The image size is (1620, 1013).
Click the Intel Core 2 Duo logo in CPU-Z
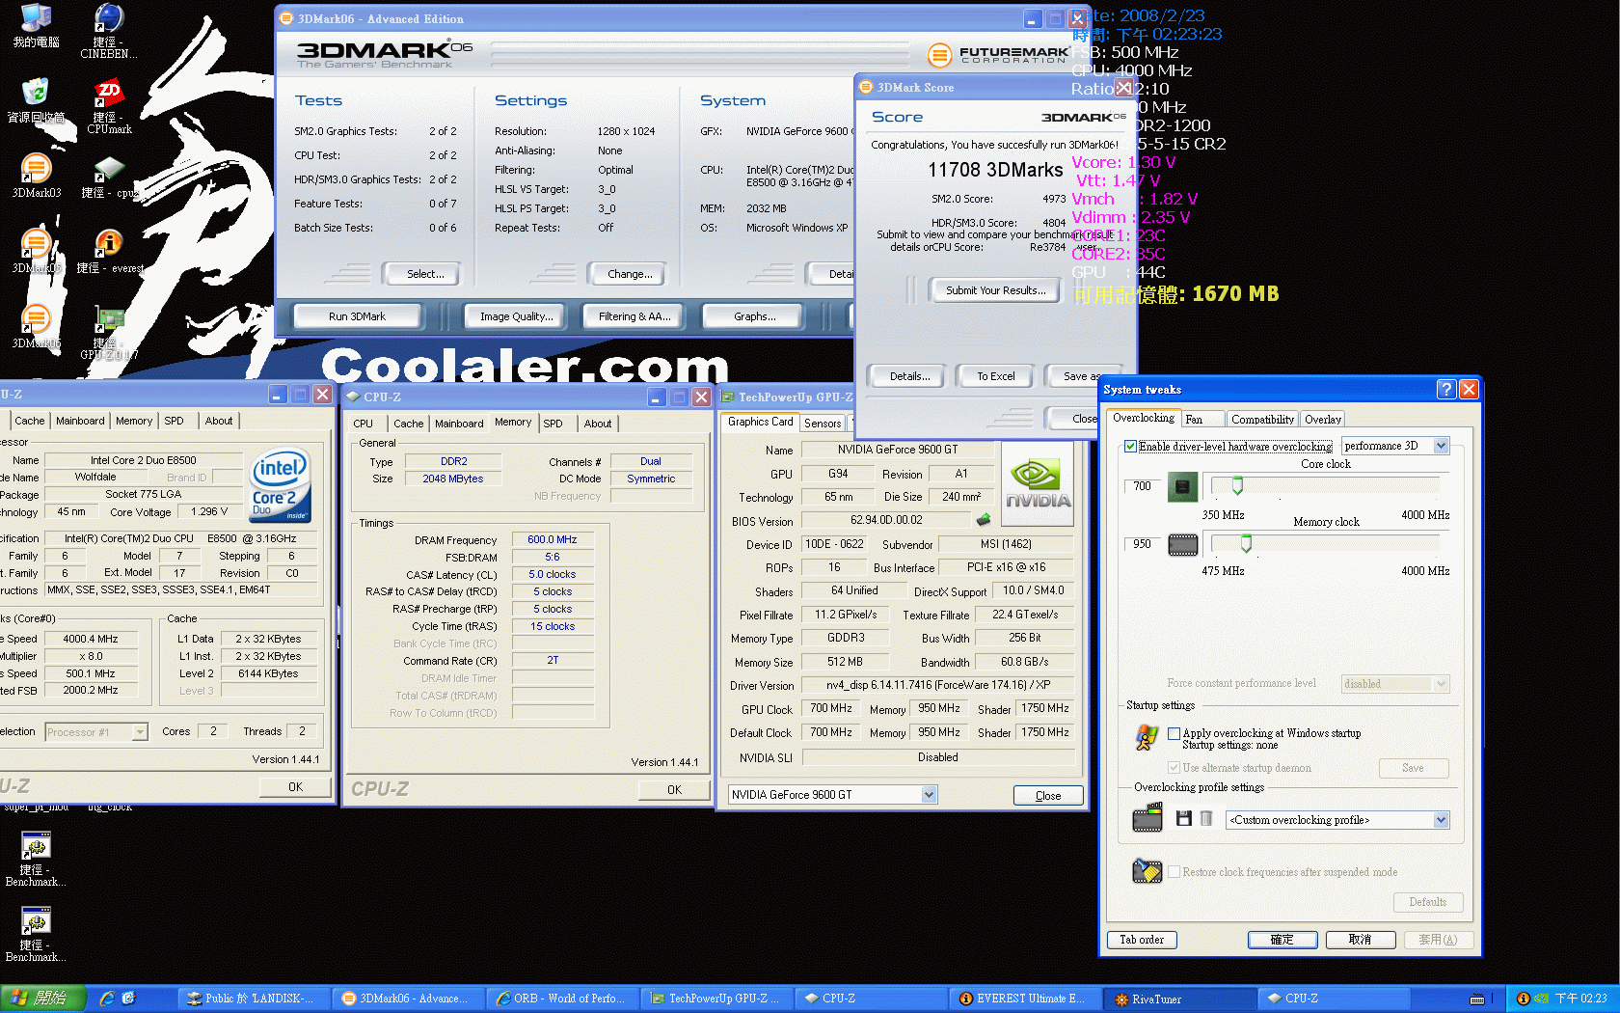[281, 484]
